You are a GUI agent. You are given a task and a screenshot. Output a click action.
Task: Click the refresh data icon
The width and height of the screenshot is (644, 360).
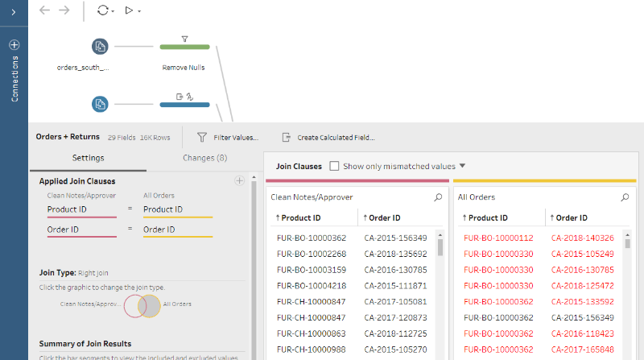point(101,10)
